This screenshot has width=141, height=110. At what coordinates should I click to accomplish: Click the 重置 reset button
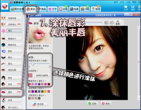point(118,23)
